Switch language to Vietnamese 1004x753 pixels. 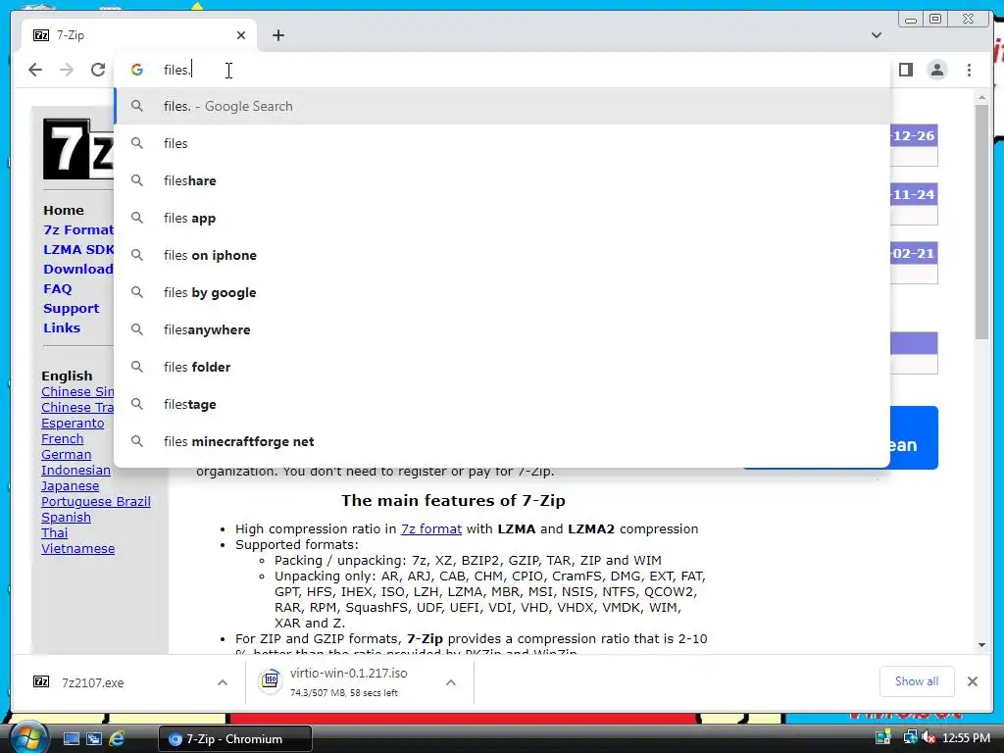pyautogui.click(x=78, y=549)
